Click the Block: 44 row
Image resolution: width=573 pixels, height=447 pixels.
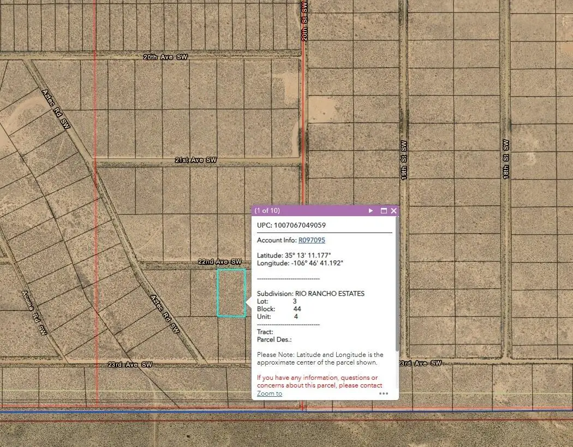tap(279, 309)
